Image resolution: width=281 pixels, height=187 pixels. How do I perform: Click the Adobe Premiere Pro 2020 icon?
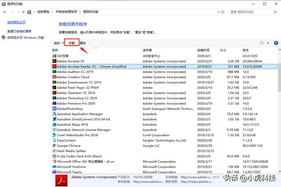[54, 103]
